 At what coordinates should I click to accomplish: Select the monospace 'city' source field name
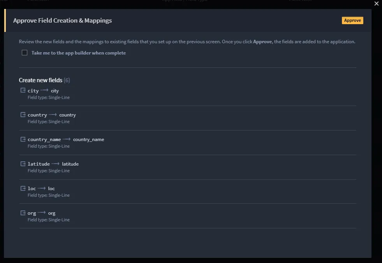[33, 91]
